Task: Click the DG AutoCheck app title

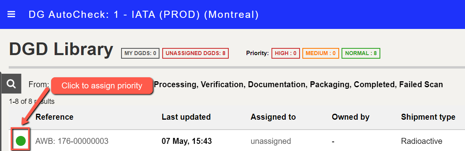Action: (x=144, y=14)
